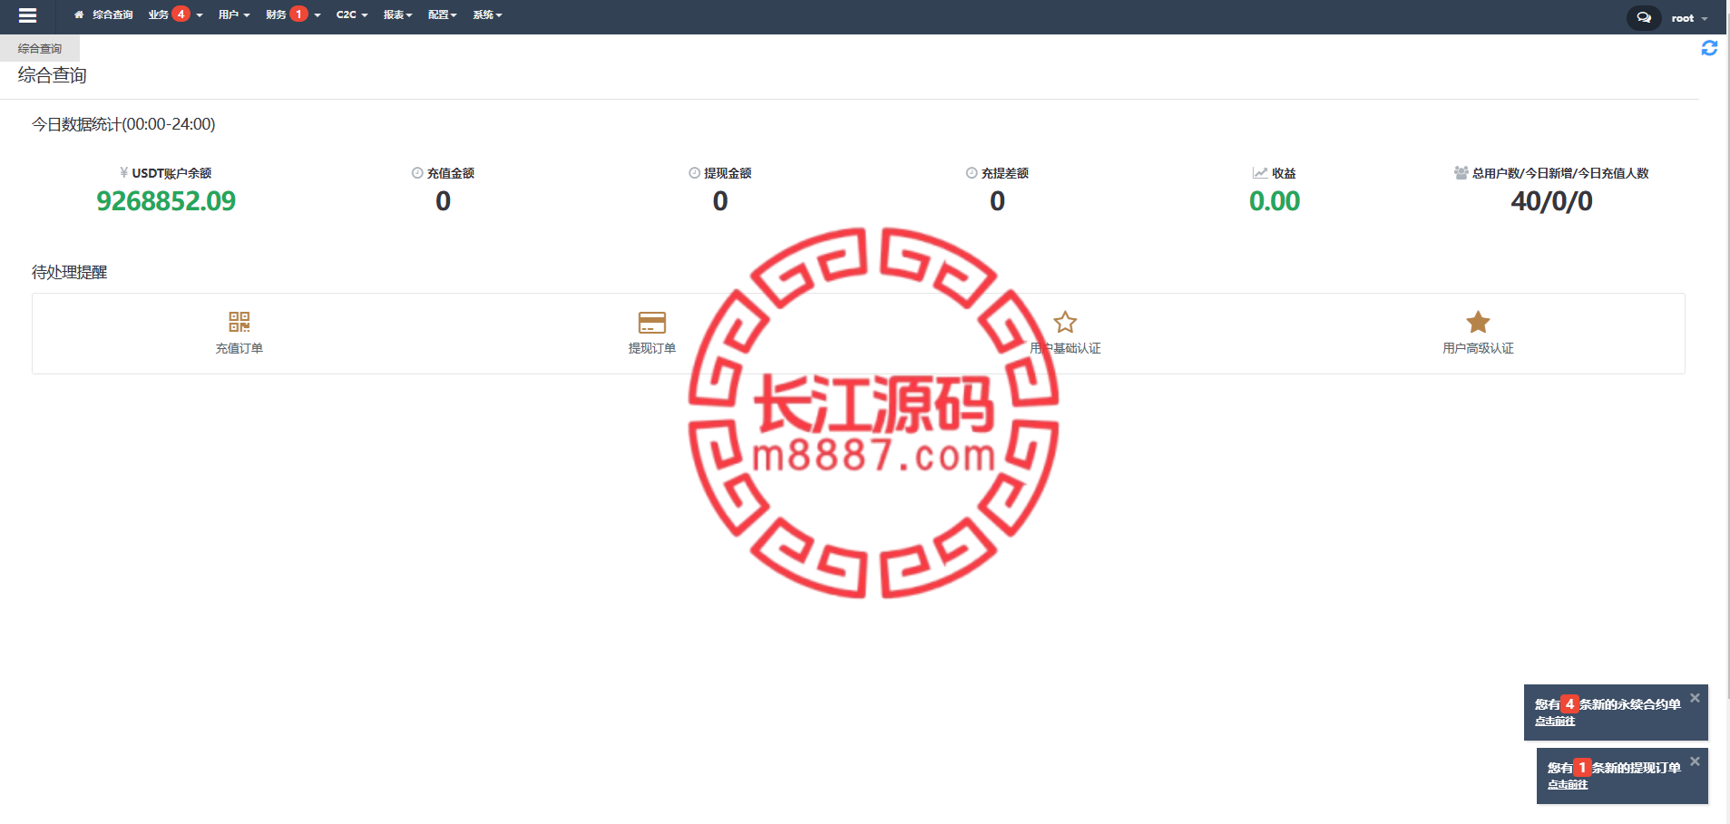This screenshot has width=1730, height=824.
Task: Open the 系统 dropdown menu
Action: pyautogui.click(x=487, y=15)
